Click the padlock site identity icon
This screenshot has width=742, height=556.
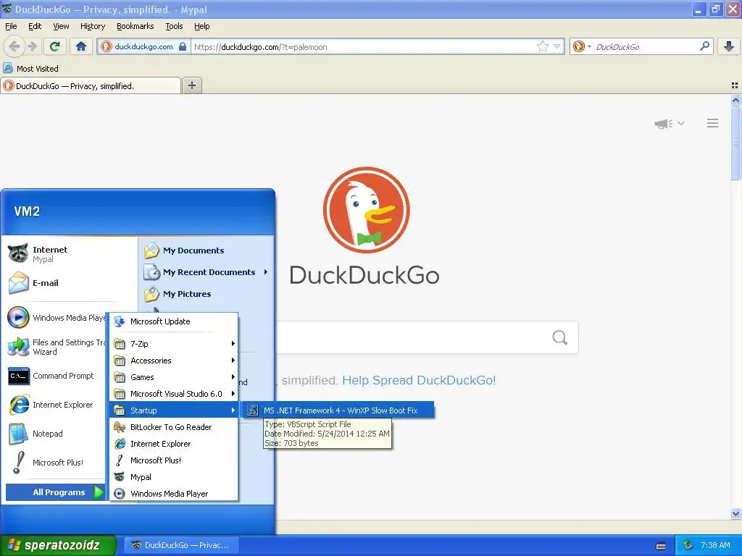point(183,46)
